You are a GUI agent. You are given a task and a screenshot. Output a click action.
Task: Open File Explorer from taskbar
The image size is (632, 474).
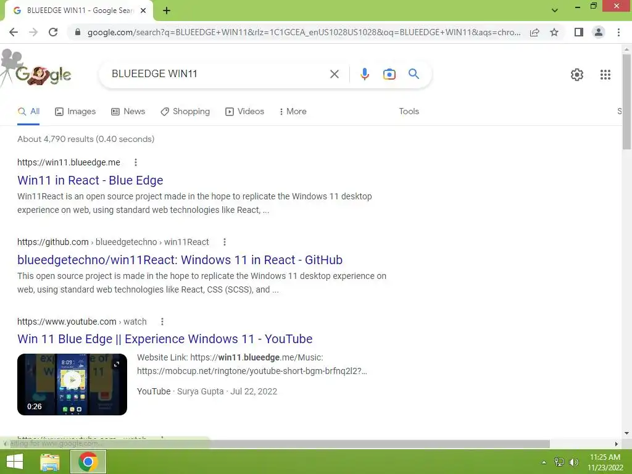click(49, 462)
